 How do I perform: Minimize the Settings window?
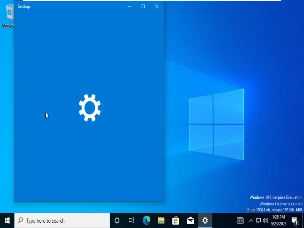(129, 7)
